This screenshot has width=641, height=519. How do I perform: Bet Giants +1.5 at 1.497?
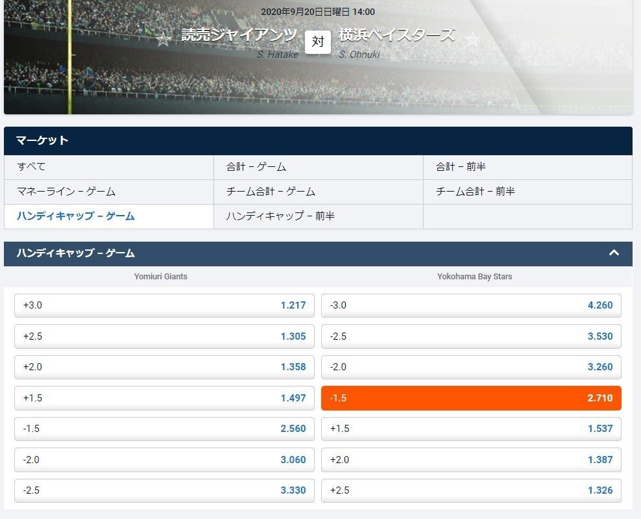pyautogui.click(x=164, y=398)
